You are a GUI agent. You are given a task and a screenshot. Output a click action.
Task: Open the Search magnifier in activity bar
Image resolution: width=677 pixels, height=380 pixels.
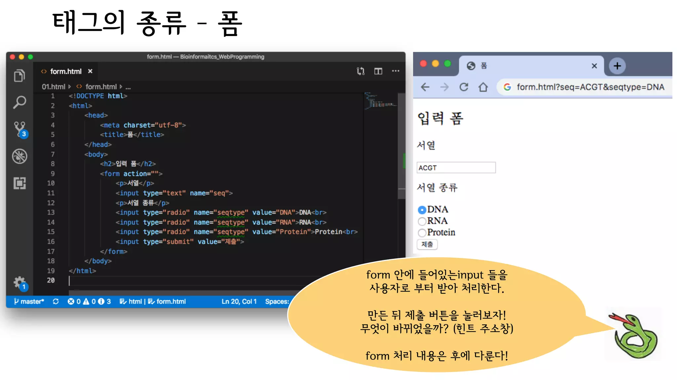coord(20,102)
